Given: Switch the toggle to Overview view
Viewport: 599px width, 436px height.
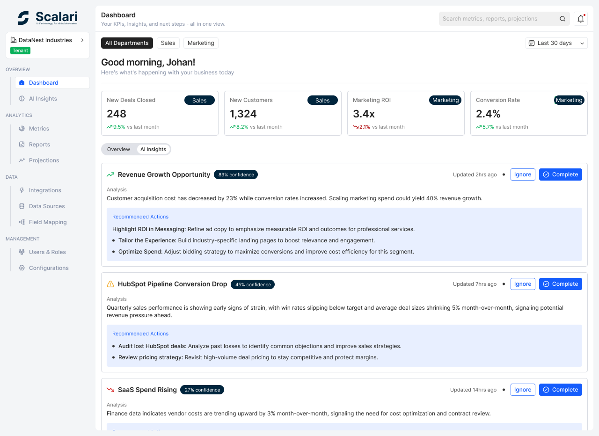Looking at the screenshot, I should pyautogui.click(x=118, y=149).
